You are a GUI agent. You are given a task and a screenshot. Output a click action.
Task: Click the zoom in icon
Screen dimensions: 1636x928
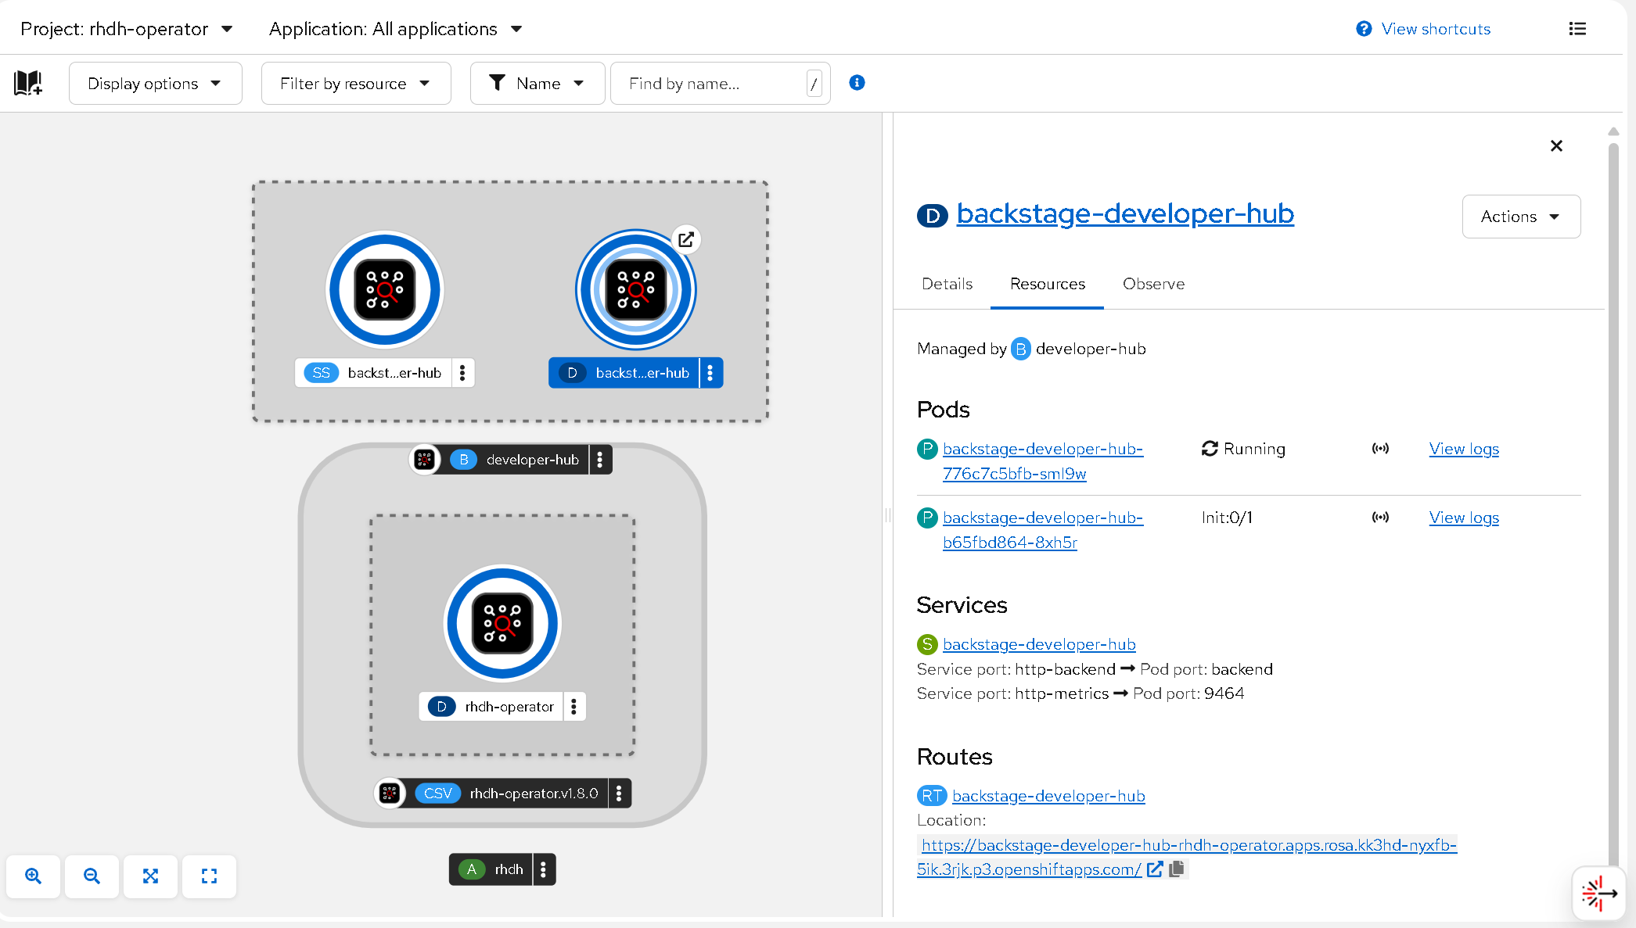(x=33, y=876)
